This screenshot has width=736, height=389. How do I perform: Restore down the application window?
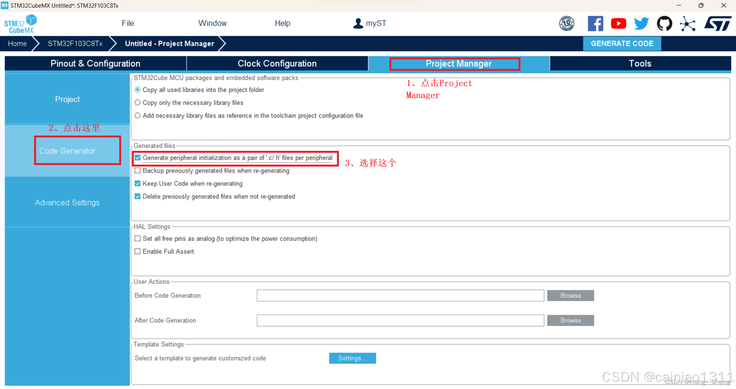(x=701, y=5)
